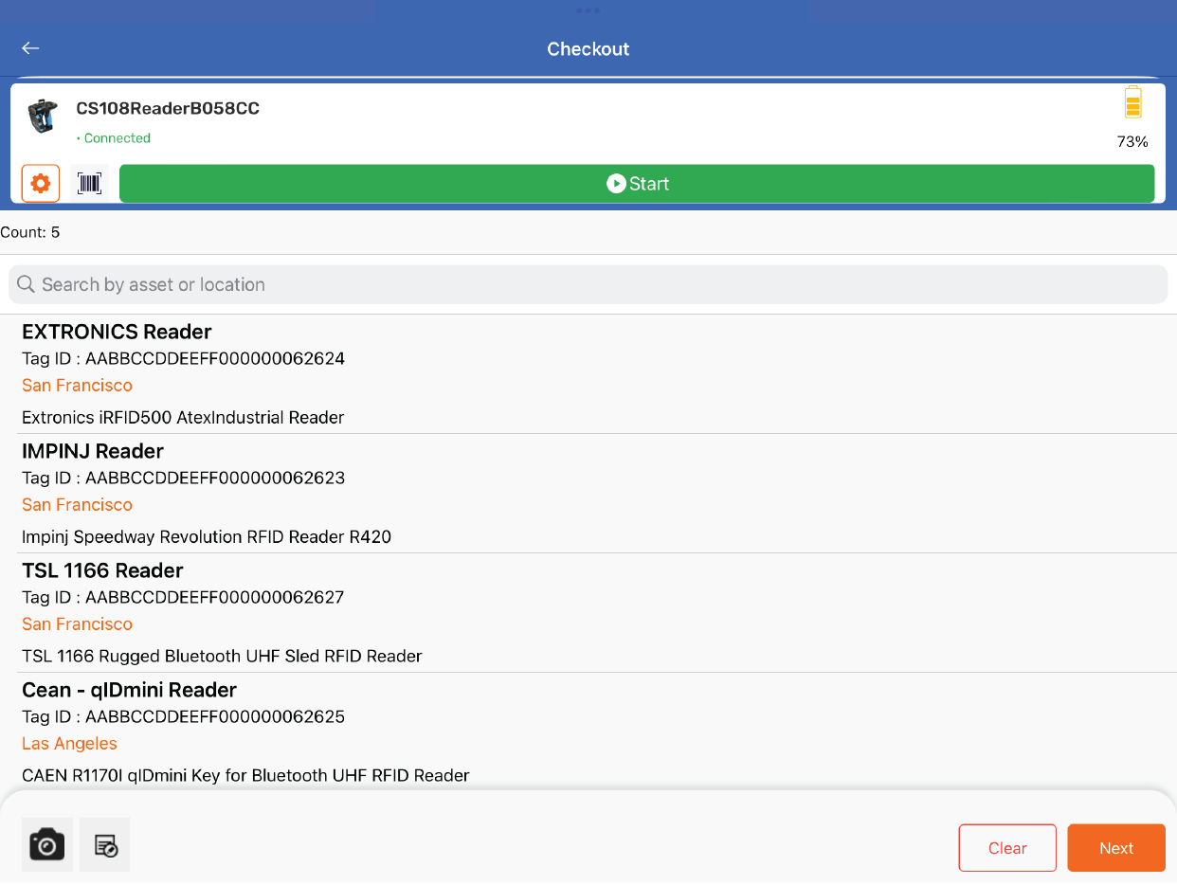The height and width of the screenshot is (885, 1177).
Task: Click the orange Next button
Action: coord(1116,848)
